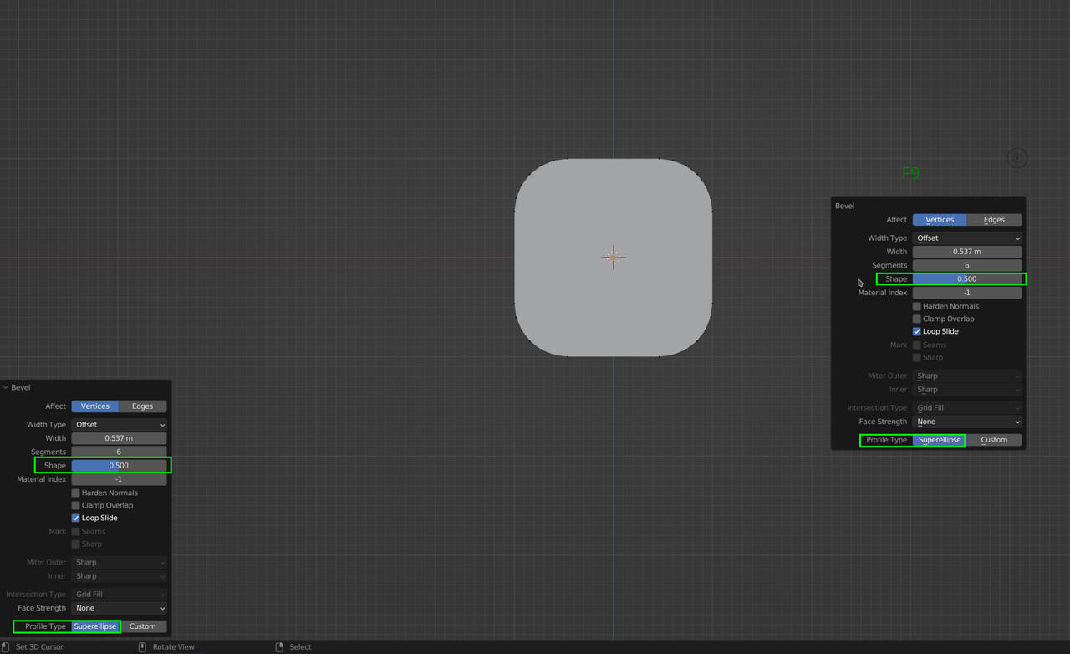Open the Face Strength None dropdown
Screen dimensions: 1070x654
(x=967, y=422)
